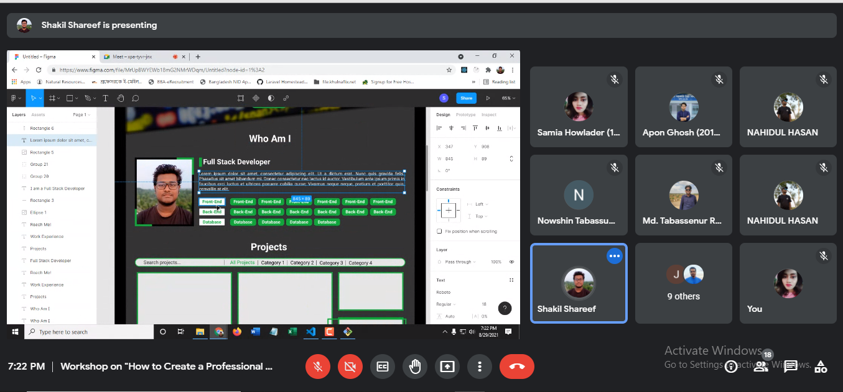843x392 pixels.
Task: Click the "9 others" participant tile
Action: 683,283
